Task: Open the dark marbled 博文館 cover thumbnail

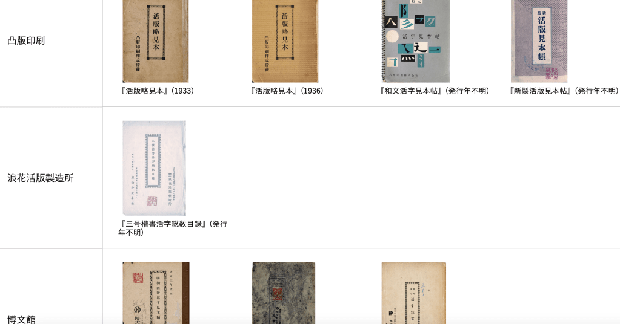Action: pyautogui.click(x=284, y=293)
